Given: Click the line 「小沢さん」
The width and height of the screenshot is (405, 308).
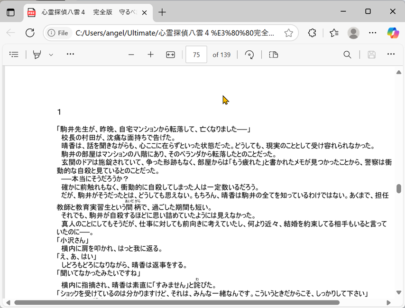Looking at the screenshot, I should 73,240.
